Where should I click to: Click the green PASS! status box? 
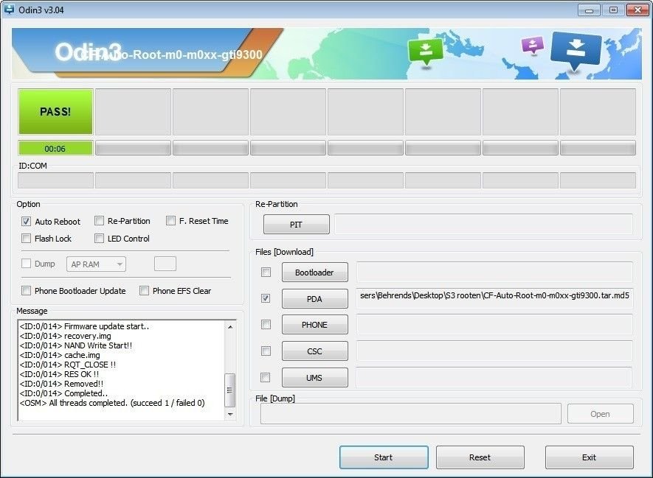point(55,111)
